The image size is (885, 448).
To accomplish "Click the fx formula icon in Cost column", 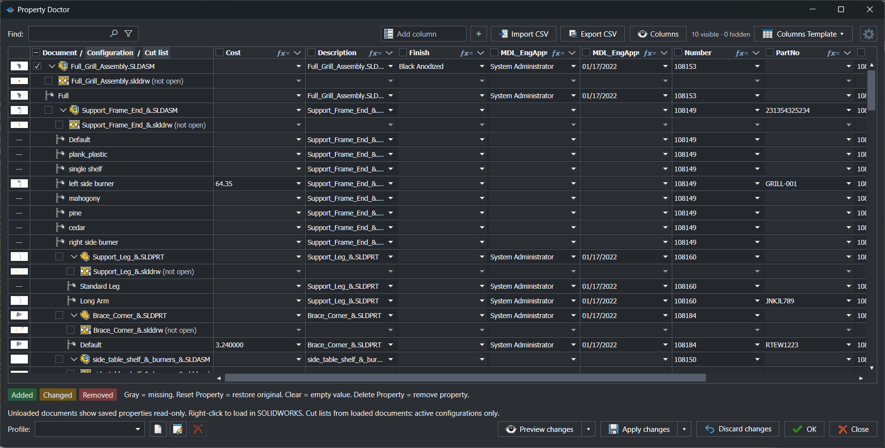I will (x=283, y=53).
